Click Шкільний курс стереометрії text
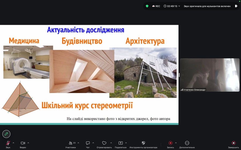241x150 pixels. pos(87,106)
